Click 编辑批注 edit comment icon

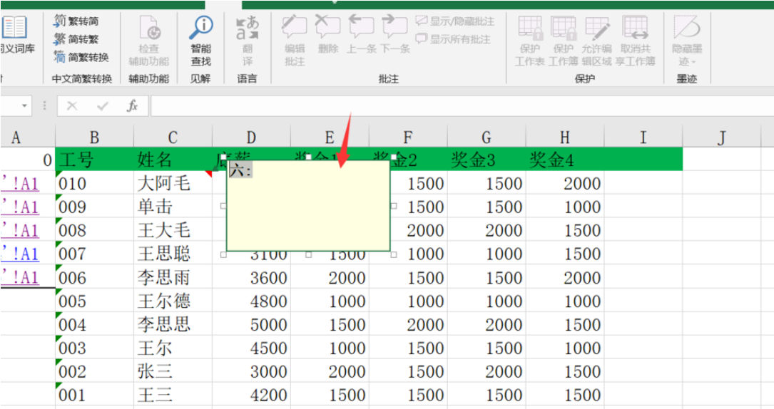coord(294,39)
